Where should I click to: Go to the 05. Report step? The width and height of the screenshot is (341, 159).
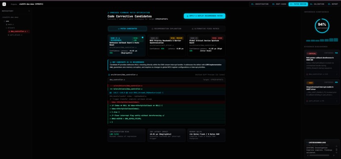coord(333,4)
